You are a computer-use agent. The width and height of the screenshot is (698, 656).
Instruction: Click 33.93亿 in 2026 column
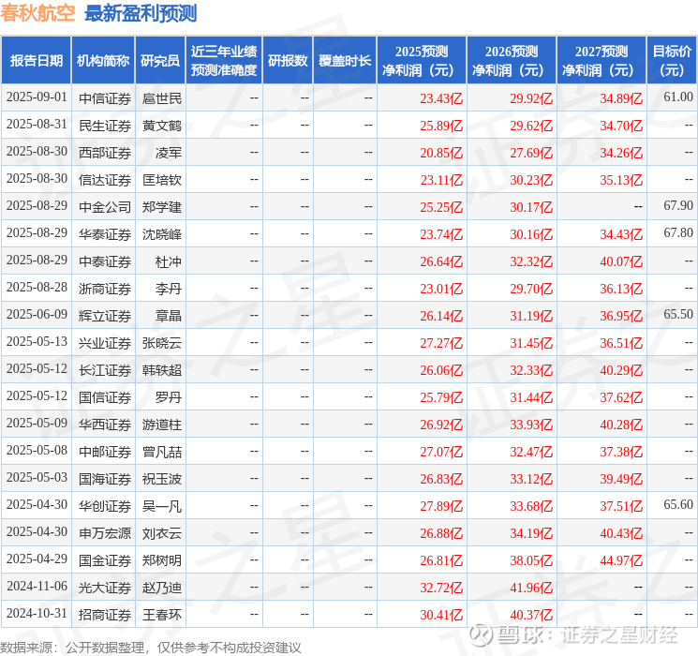[x=531, y=425]
